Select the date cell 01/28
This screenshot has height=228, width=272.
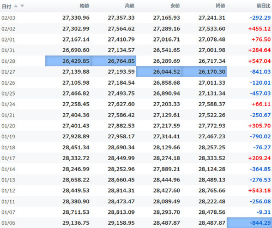pyautogui.click(x=8, y=61)
